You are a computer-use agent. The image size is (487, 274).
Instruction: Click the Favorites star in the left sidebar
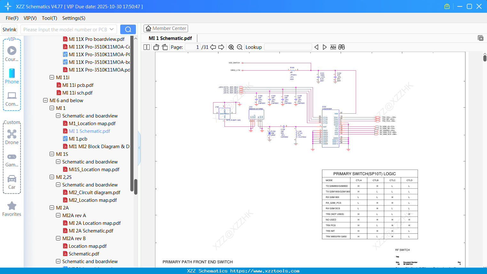tap(12, 206)
